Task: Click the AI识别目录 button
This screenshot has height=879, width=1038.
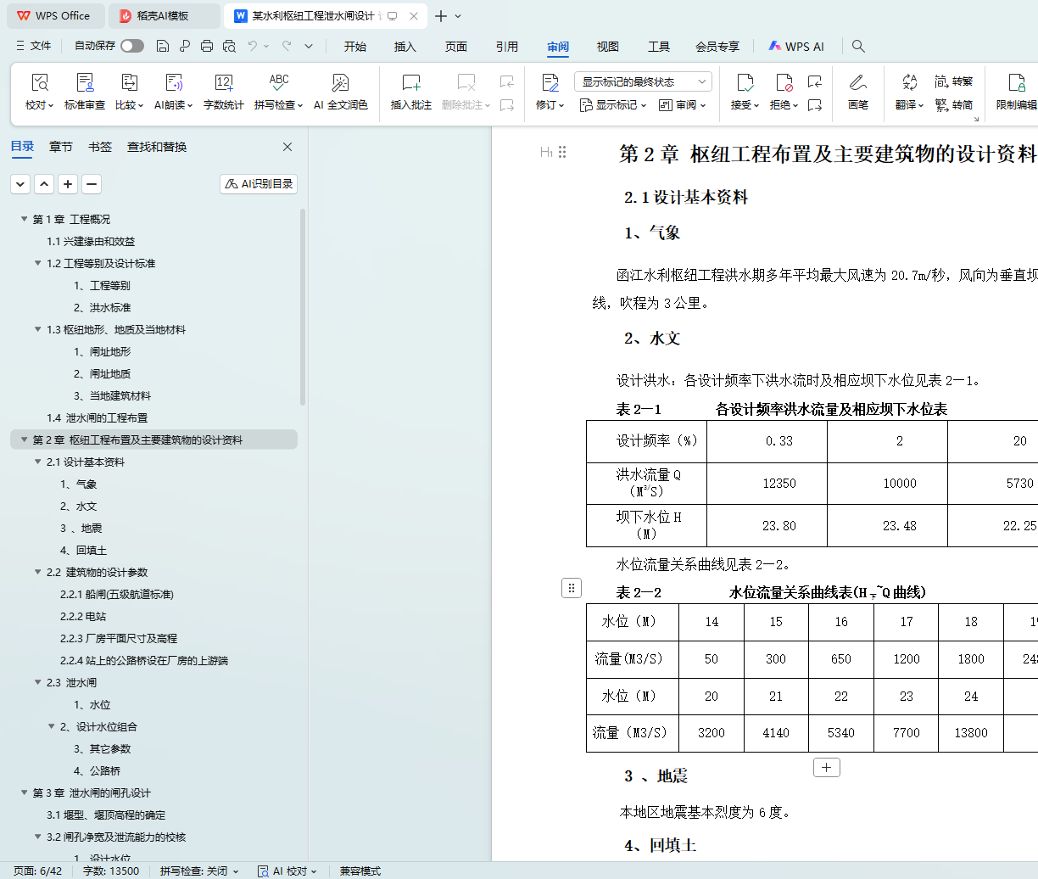Action: (x=259, y=184)
